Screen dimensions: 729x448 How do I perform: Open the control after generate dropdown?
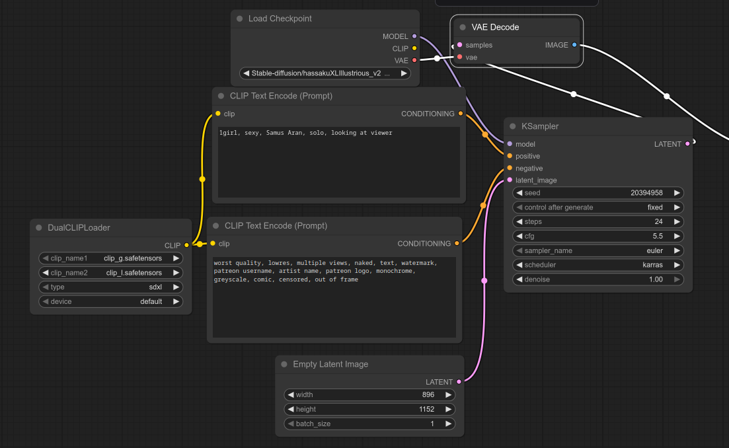(598, 207)
